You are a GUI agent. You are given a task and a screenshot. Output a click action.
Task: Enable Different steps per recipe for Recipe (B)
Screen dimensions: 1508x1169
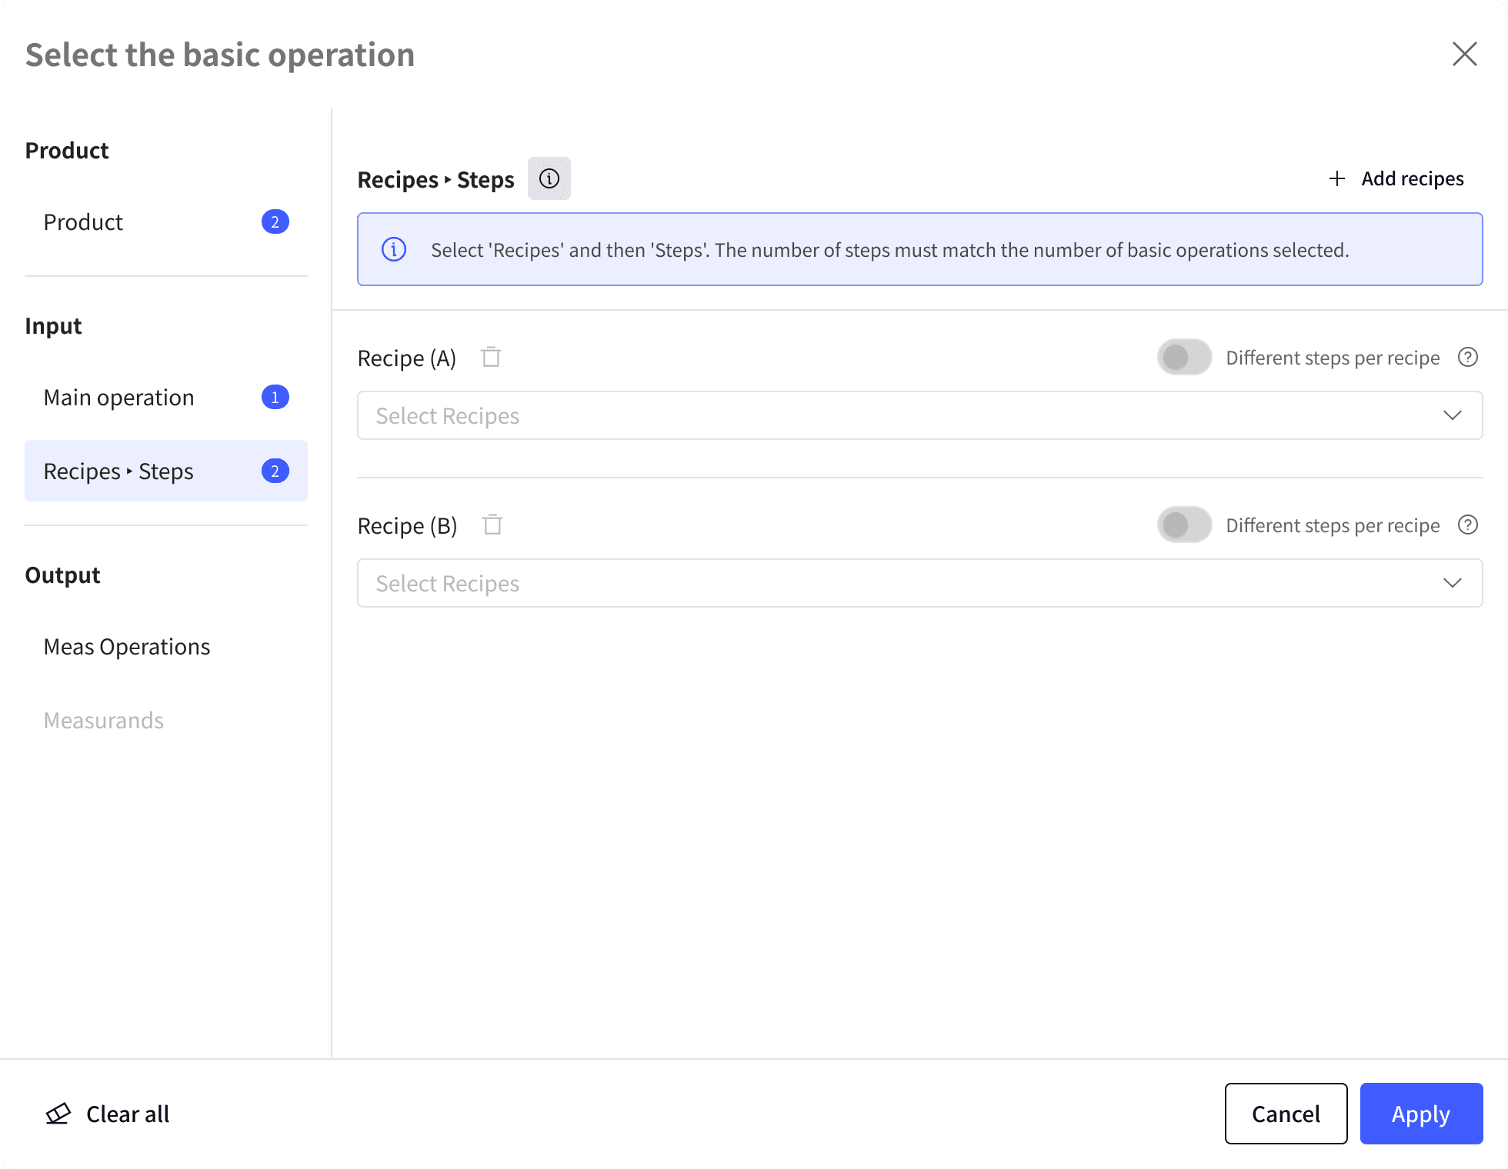coord(1184,525)
